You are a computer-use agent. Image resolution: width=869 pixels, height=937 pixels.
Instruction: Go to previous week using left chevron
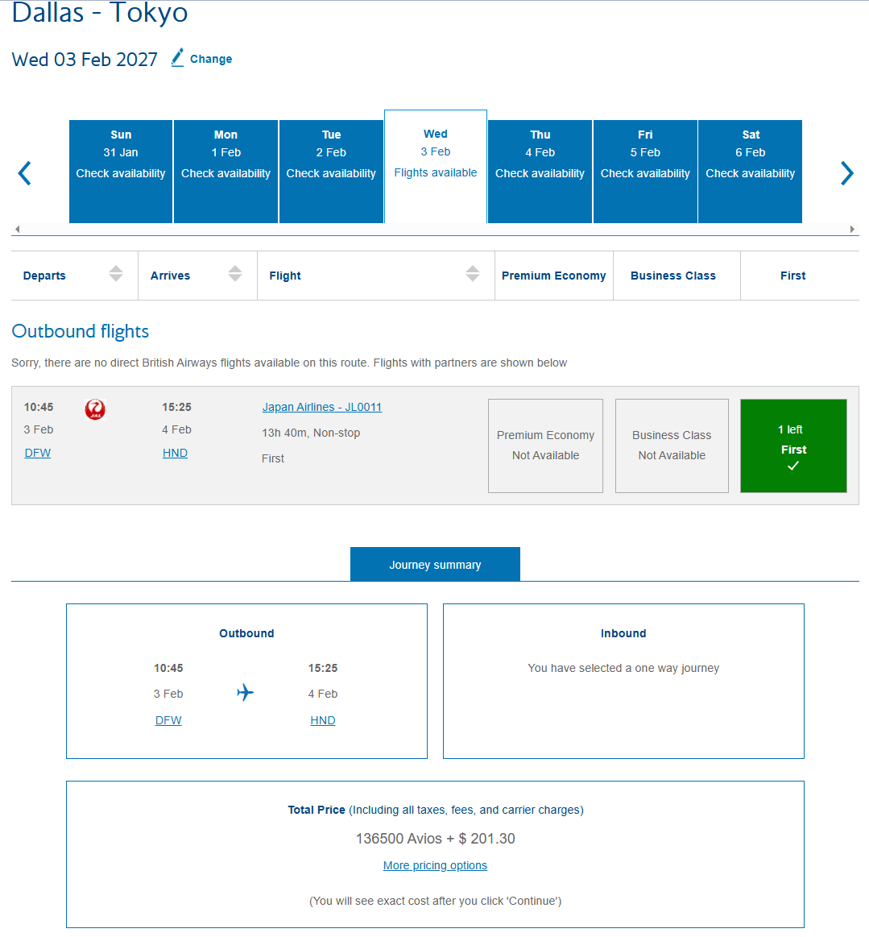pos(25,173)
